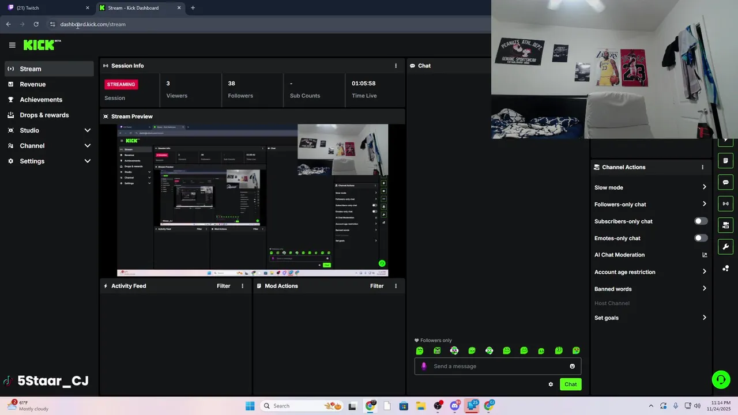
Task: Click the chat bubble widget icon
Action: pos(725,182)
